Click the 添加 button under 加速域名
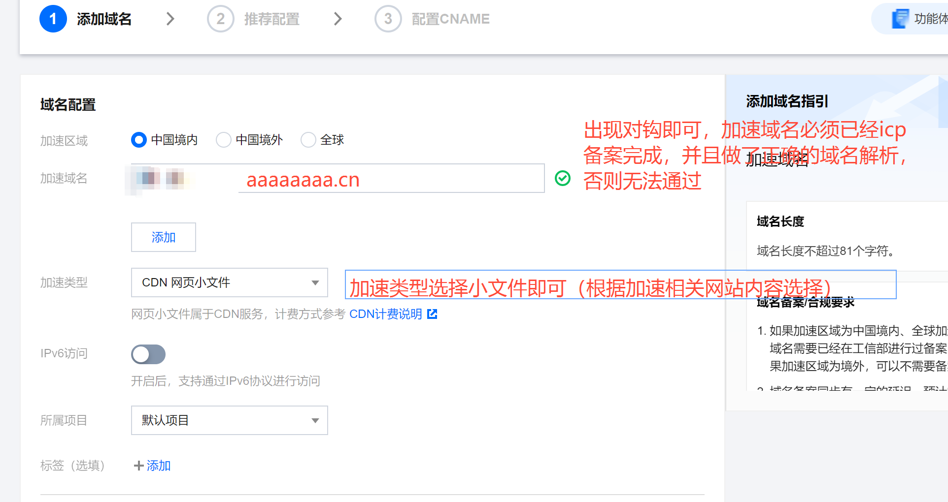This screenshot has width=948, height=502. click(x=164, y=237)
